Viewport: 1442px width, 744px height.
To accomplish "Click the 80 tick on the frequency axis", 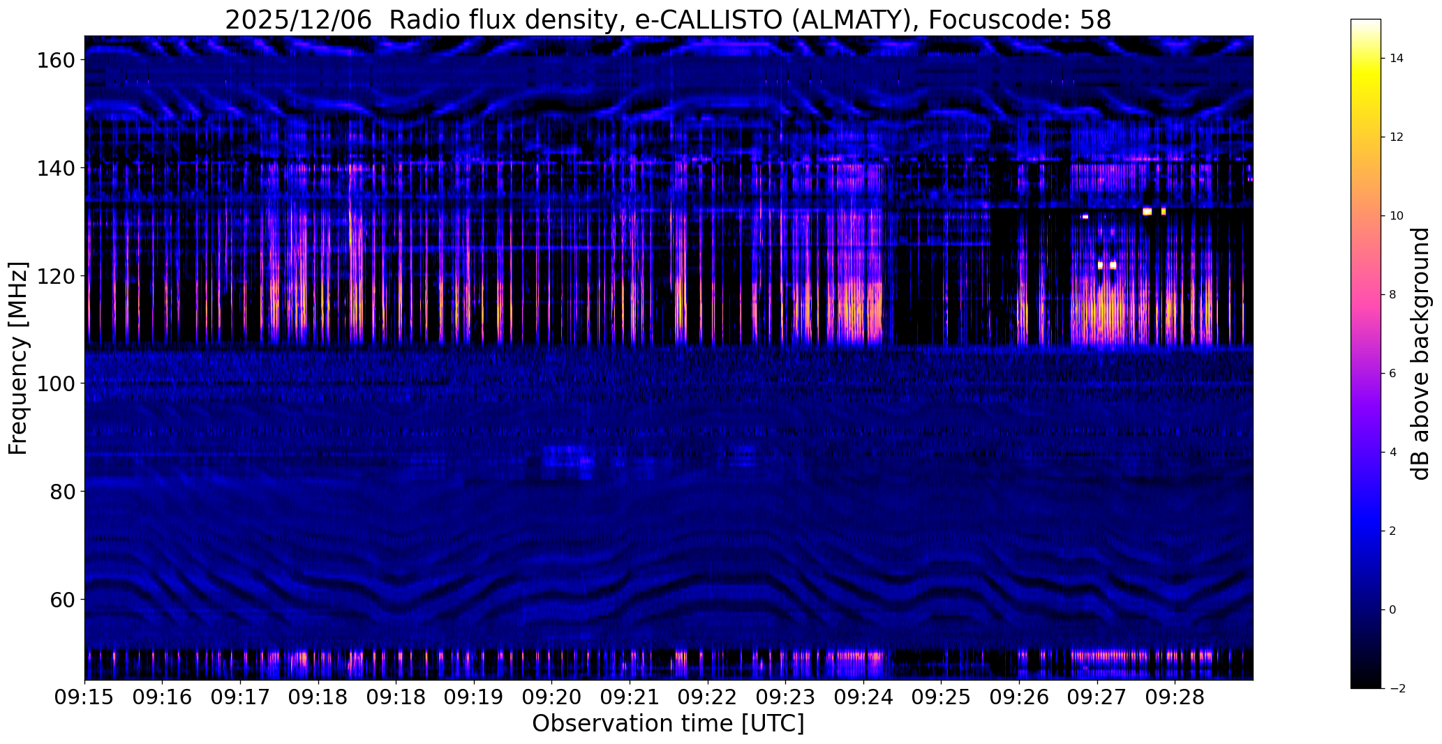I will tap(61, 492).
